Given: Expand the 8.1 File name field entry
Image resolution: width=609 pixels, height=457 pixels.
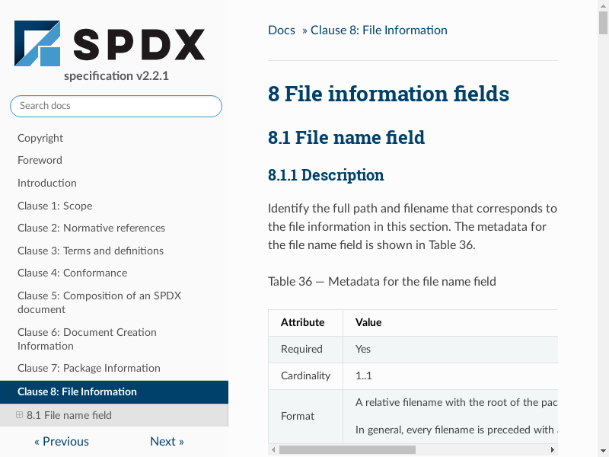Looking at the screenshot, I should [19, 415].
